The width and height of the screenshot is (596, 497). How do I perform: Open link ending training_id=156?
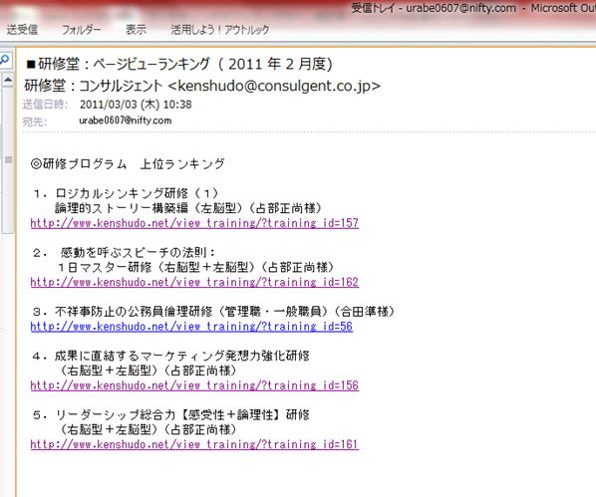194,385
